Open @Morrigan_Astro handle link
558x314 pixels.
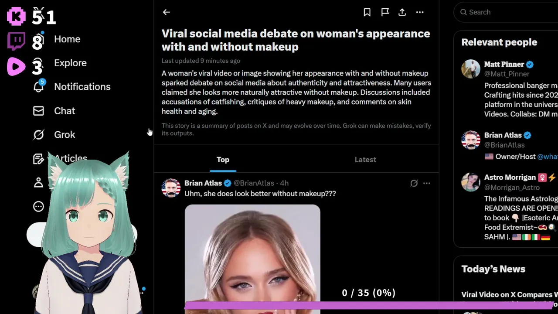point(512,188)
